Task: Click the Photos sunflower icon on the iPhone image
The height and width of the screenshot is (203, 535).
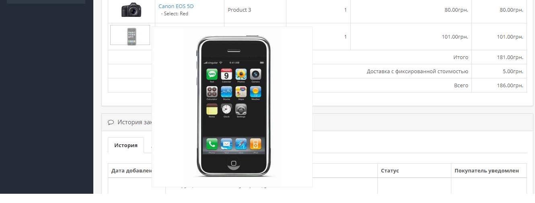Action: 241,74
